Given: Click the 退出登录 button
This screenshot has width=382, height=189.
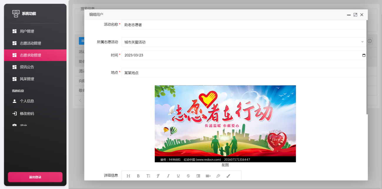Looking at the screenshot, I should click(x=35, y=177).
